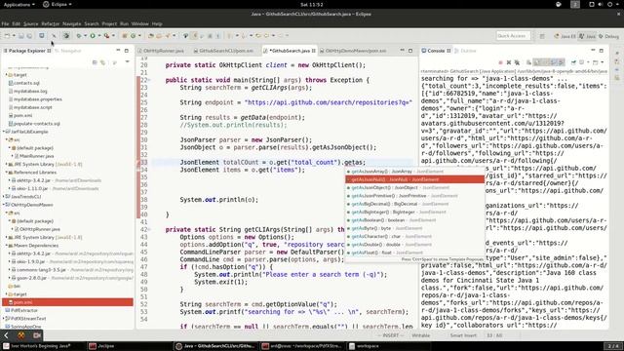Expand JRE System Library under JarFileLibExample
624x351 pixels.
7,164
